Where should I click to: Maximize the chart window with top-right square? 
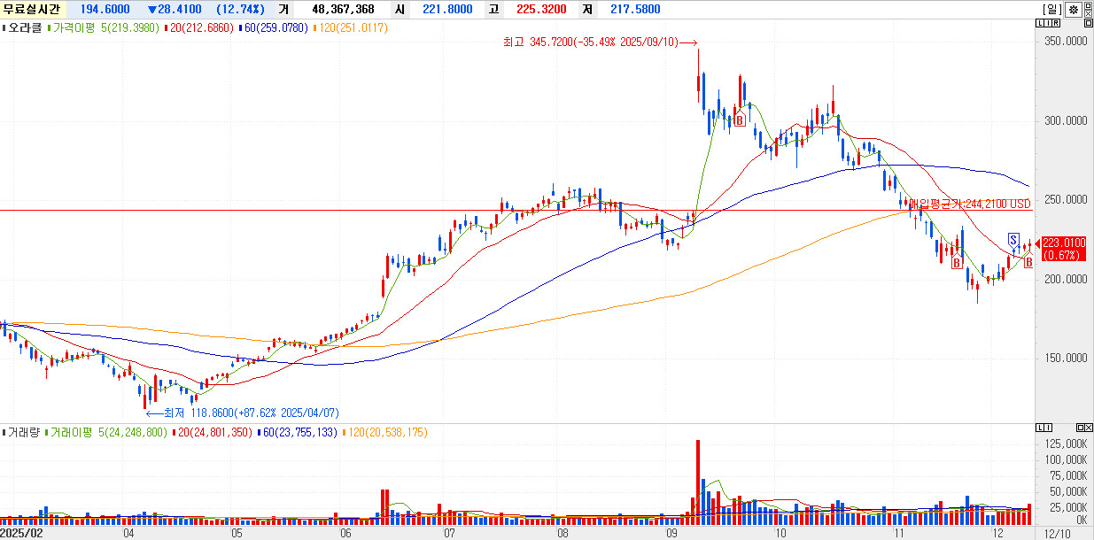pos(1089,5)
